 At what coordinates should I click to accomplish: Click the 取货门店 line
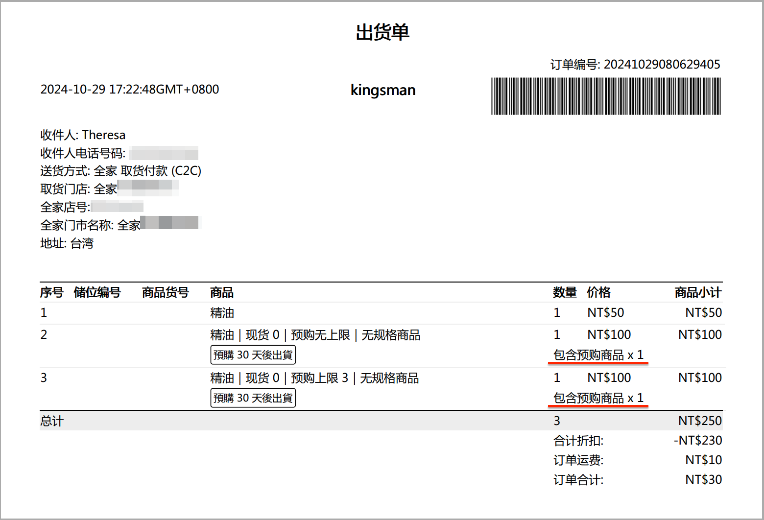(110, 189)
